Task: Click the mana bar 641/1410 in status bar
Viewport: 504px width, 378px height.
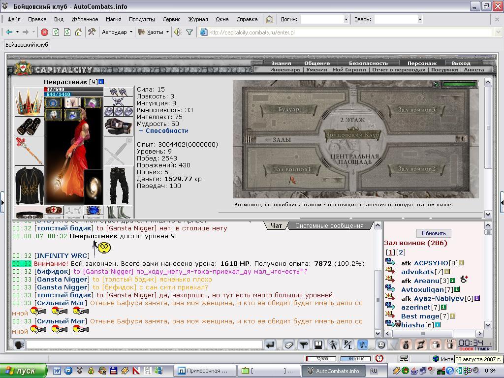Action: pyautogui.click(x=355, y=359)
